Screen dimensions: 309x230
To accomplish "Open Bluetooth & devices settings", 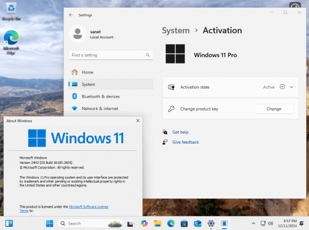I will coord(111,96).
